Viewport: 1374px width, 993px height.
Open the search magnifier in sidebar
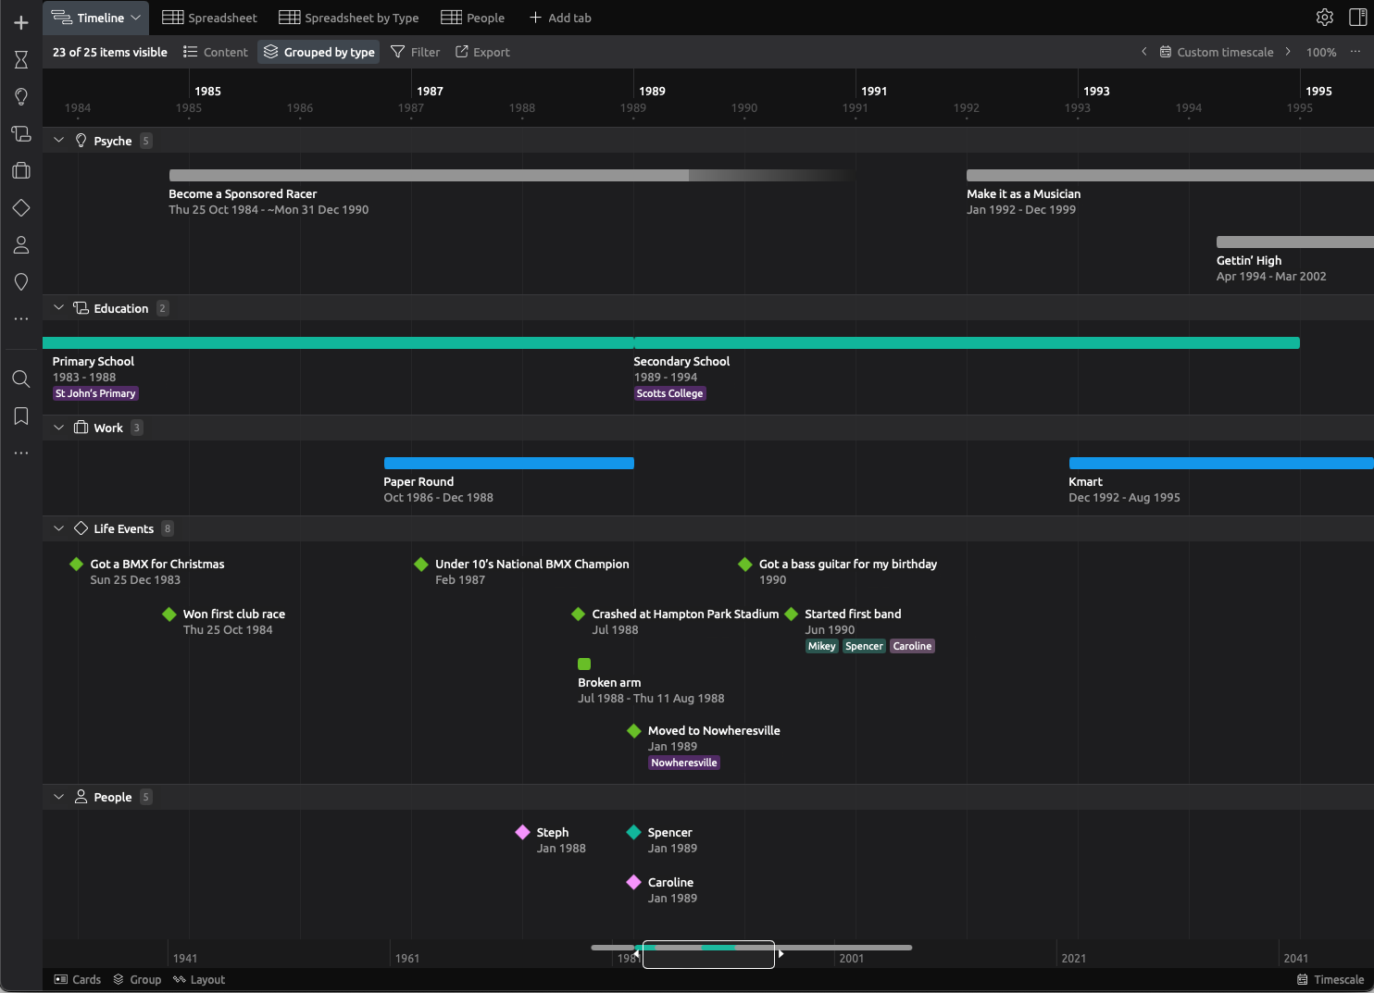tap(21, 379)
